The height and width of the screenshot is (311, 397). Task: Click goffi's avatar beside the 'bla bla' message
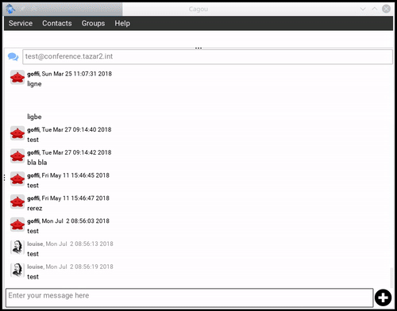(17, 156)
